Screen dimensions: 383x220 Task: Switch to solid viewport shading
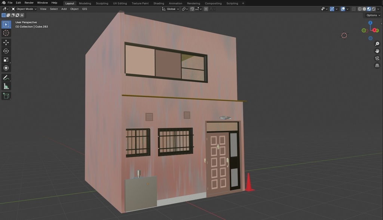(364, 9)
